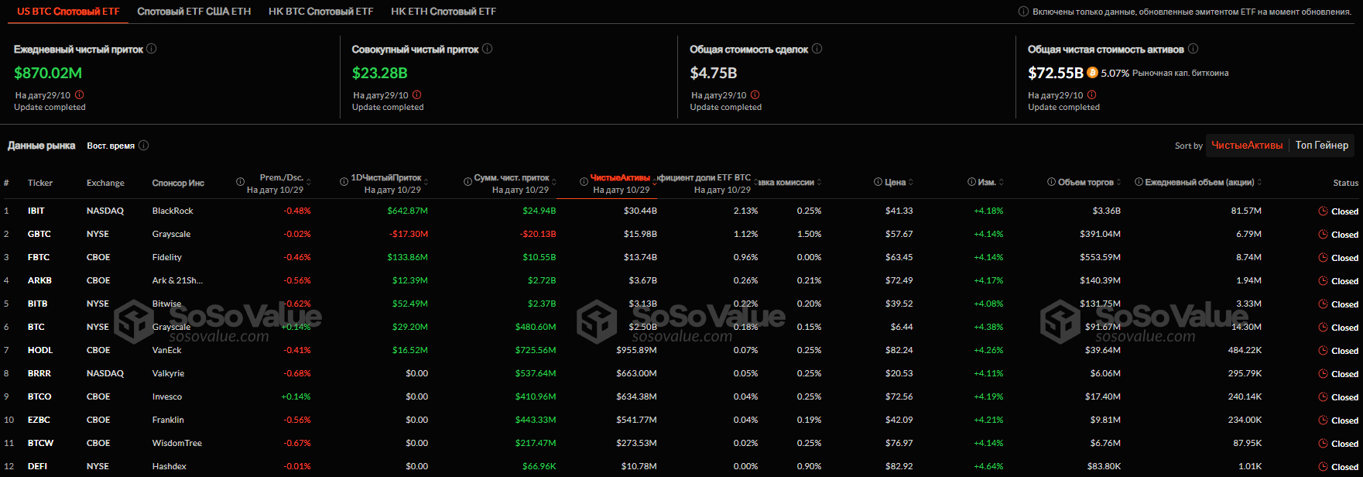Open info icon of Изм. column
Viewport: 1363px width, 477px height.
(x=971, y=182)
